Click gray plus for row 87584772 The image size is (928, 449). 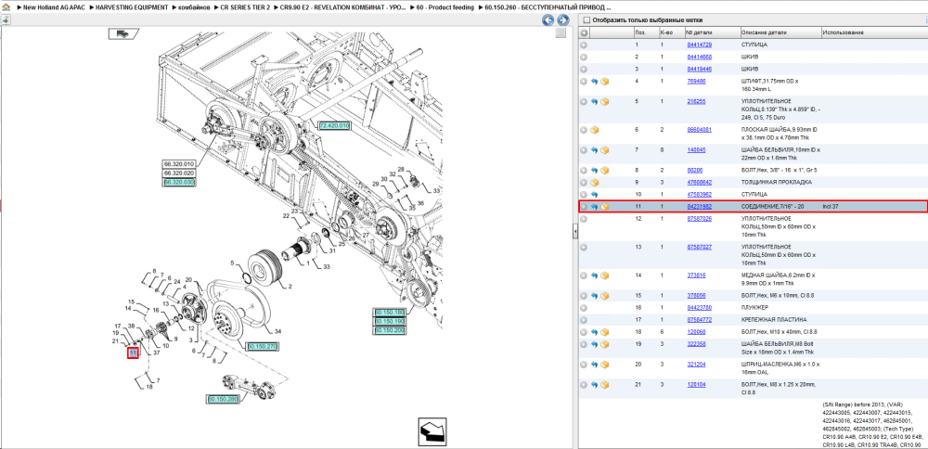pyautogui.click(x=584, y=320)
